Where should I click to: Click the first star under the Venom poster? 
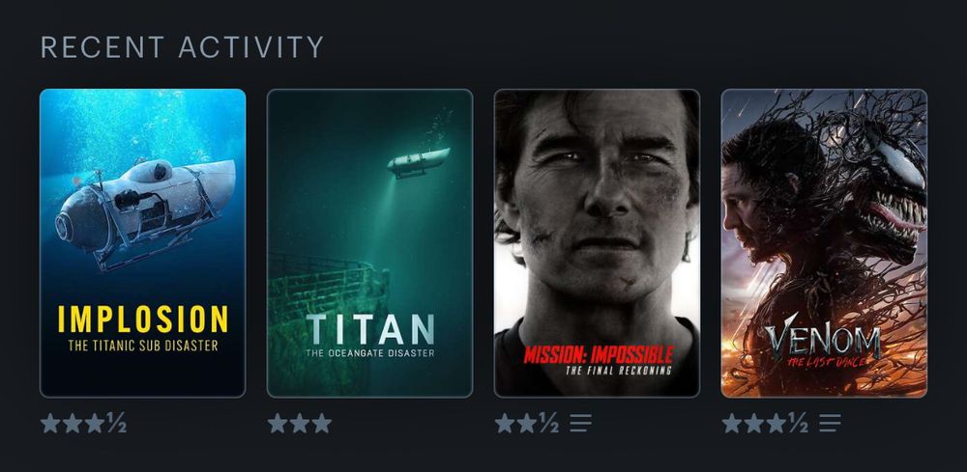pyautogui.click(x=732, y=423)
